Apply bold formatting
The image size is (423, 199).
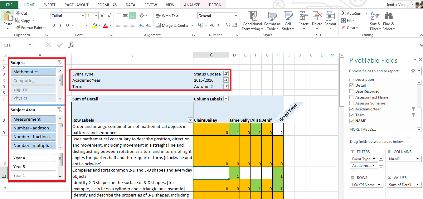54,26
